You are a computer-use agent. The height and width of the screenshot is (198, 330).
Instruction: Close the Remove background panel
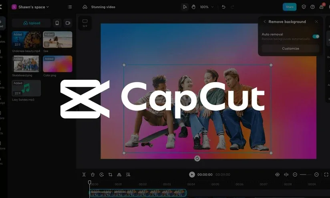pyautogui.click(x=316, y=22)
